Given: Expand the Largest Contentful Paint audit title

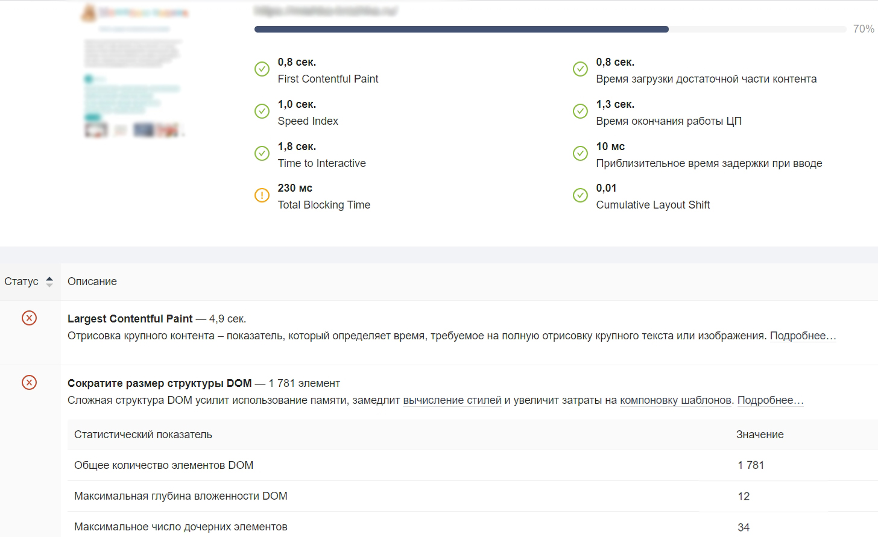Looking at the screenshot, I should pos(130,319).
